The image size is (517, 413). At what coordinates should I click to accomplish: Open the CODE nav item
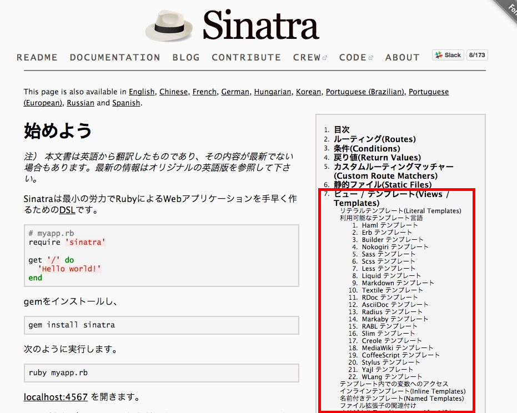353,57
